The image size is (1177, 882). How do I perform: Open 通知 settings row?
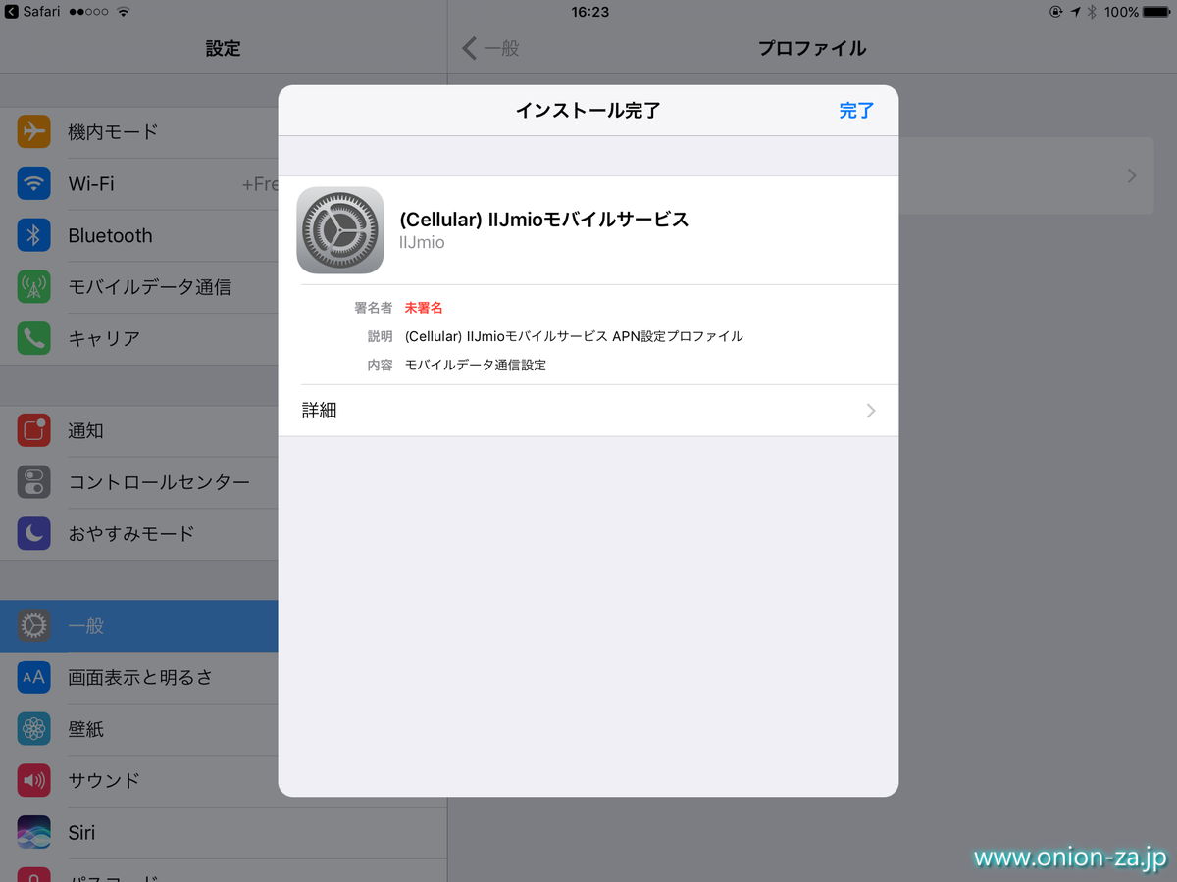click(x=139, y=431)
